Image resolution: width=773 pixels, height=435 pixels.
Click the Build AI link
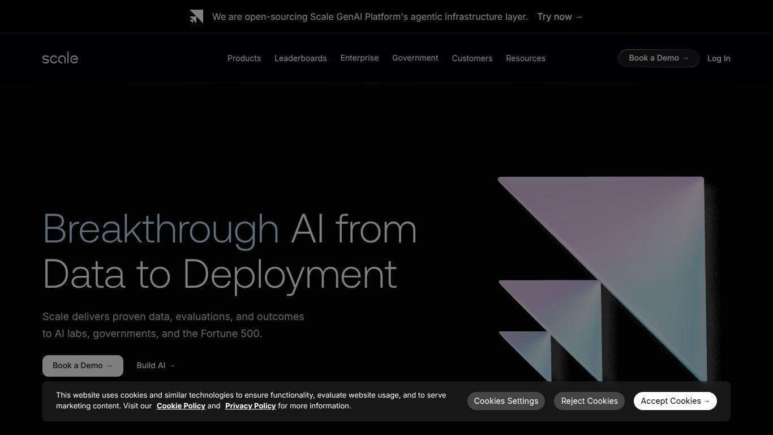(156, 366)
